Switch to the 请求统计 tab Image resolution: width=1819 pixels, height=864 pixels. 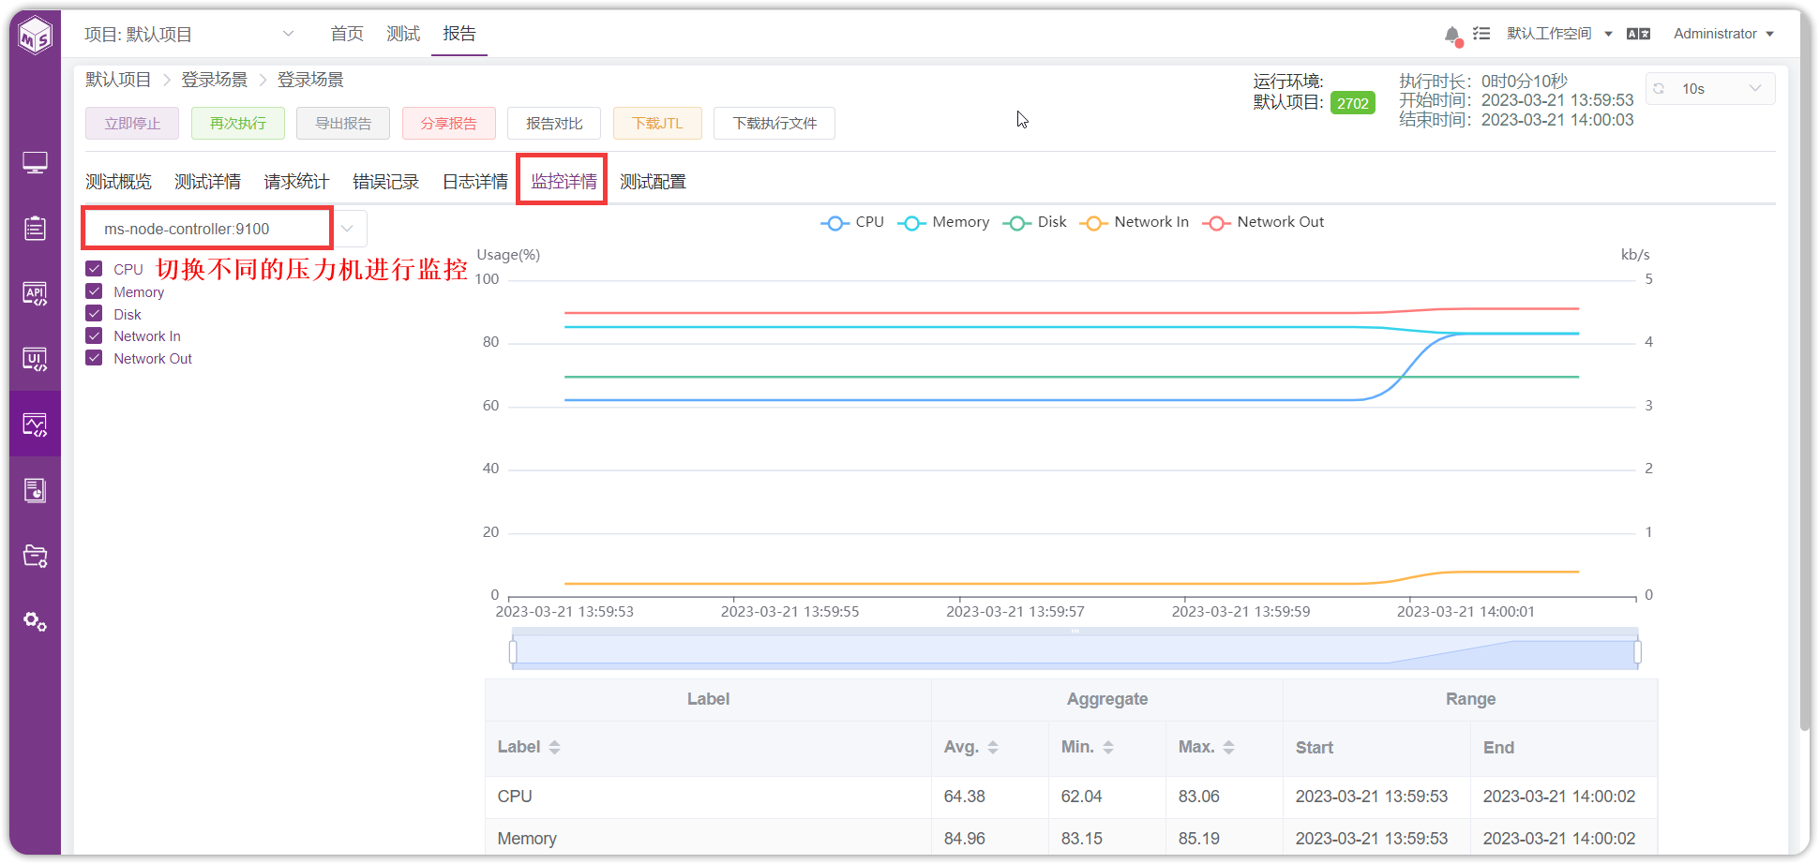point(296,182)
